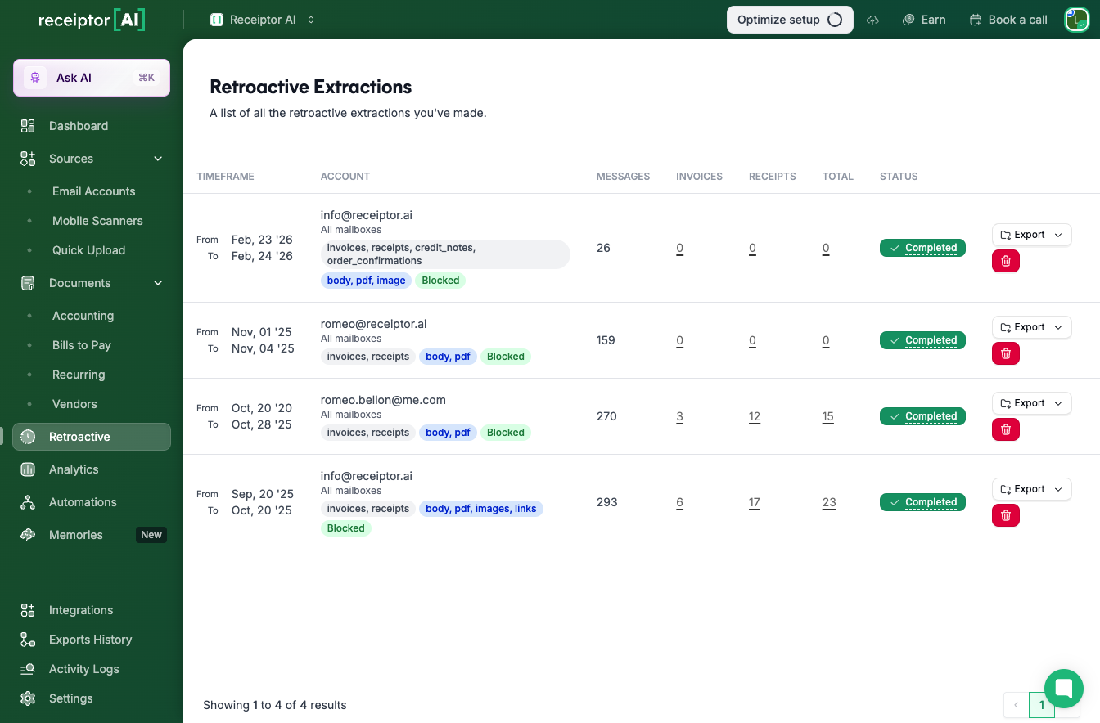Screen dimensions: 1100x723
Task: Click the Optimize setup button
Action: [x=789, y=20]
